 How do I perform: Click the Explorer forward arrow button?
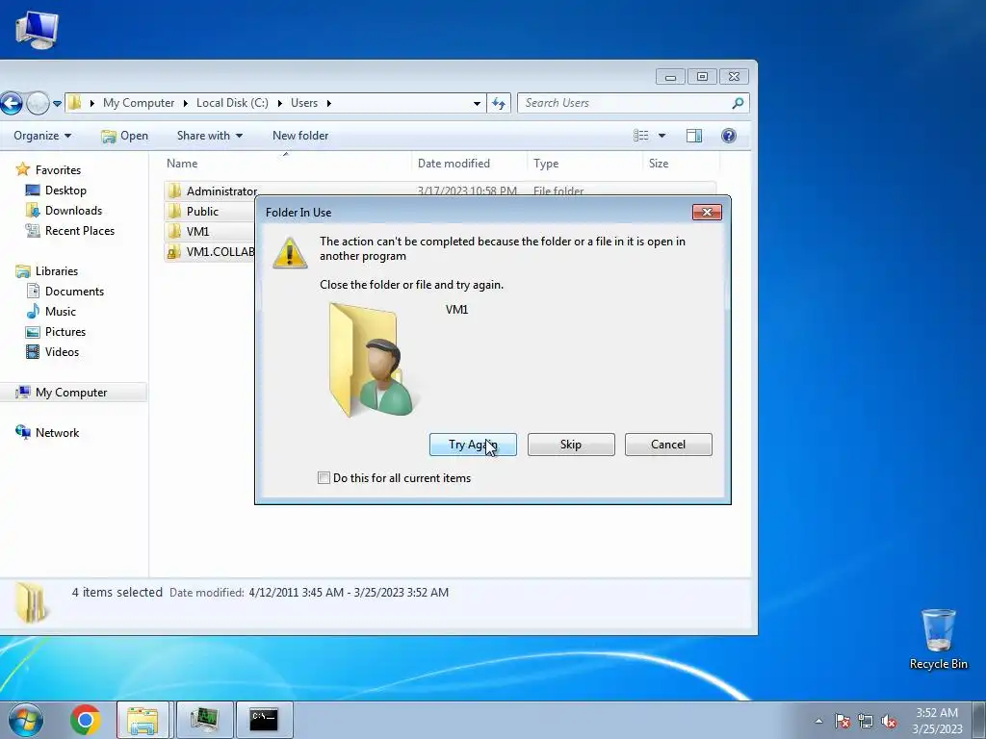(x=38, y=103)
